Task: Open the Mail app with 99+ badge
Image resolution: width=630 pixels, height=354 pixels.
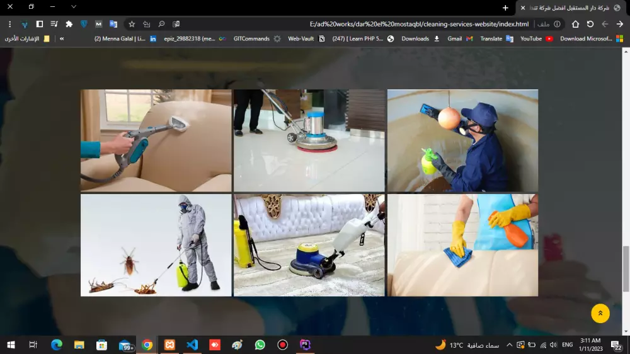Action: (x=126, y=345)
